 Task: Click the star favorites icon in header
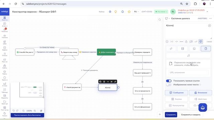[129, 12]
